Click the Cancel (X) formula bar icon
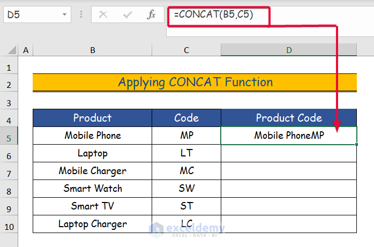Image resolution: width=374 pixels, height=247 pixels. 103,15
